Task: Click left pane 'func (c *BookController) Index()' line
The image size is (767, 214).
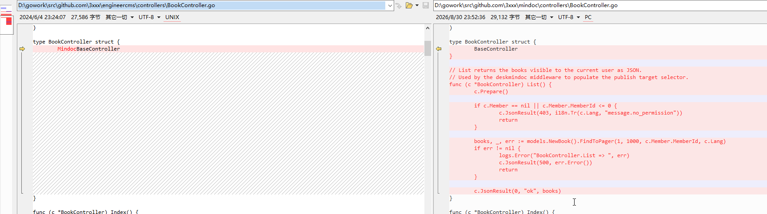Action: point(86,211)
